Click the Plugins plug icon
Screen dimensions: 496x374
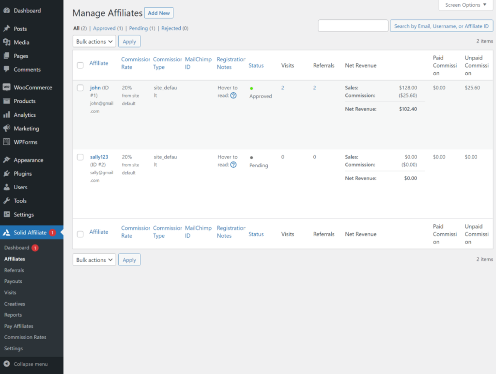(x=7, y=173)
